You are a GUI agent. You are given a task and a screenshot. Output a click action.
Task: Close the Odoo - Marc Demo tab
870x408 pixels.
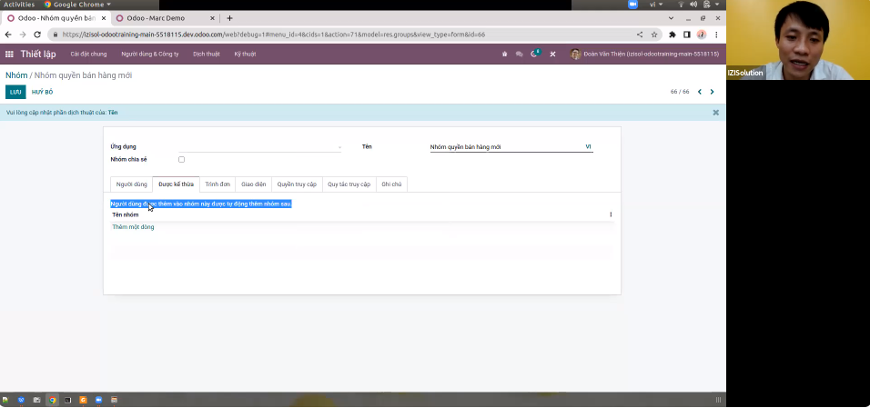[x=212, y=18]
